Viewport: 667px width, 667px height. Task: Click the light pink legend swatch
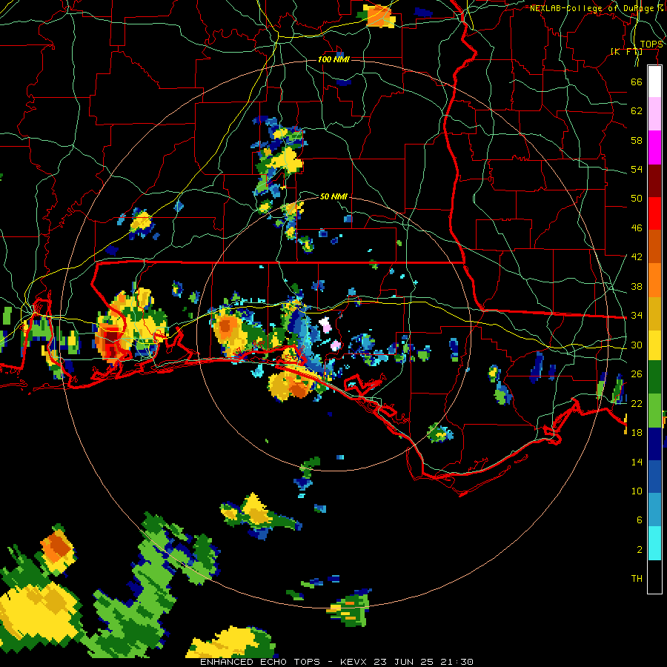654,114
